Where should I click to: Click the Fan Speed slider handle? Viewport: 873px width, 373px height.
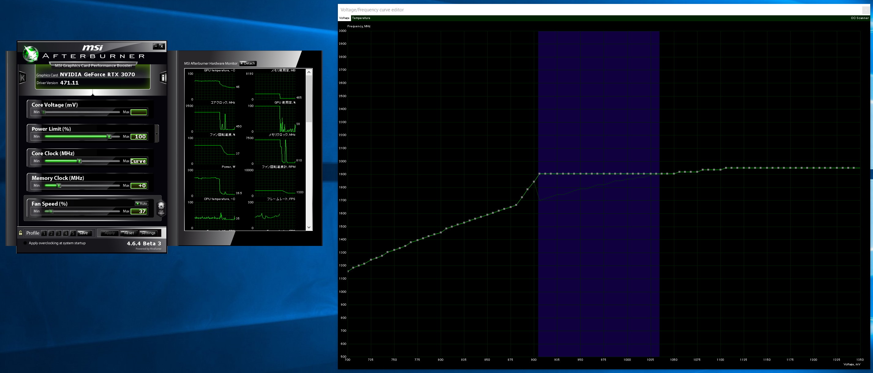click(x=51, y=211)
